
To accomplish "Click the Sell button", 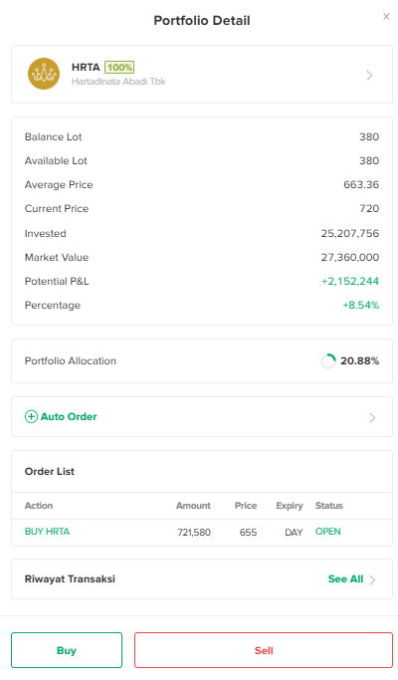I will point(264,650).
